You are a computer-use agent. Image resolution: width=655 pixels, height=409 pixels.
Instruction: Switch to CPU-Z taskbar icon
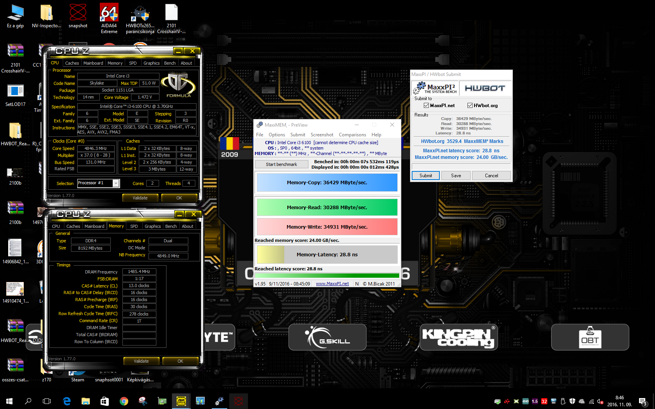pyautogui.click(x=181, y=401)
